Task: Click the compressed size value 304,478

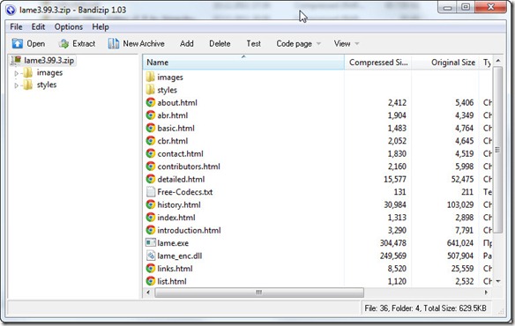Action: click(393, 243)
